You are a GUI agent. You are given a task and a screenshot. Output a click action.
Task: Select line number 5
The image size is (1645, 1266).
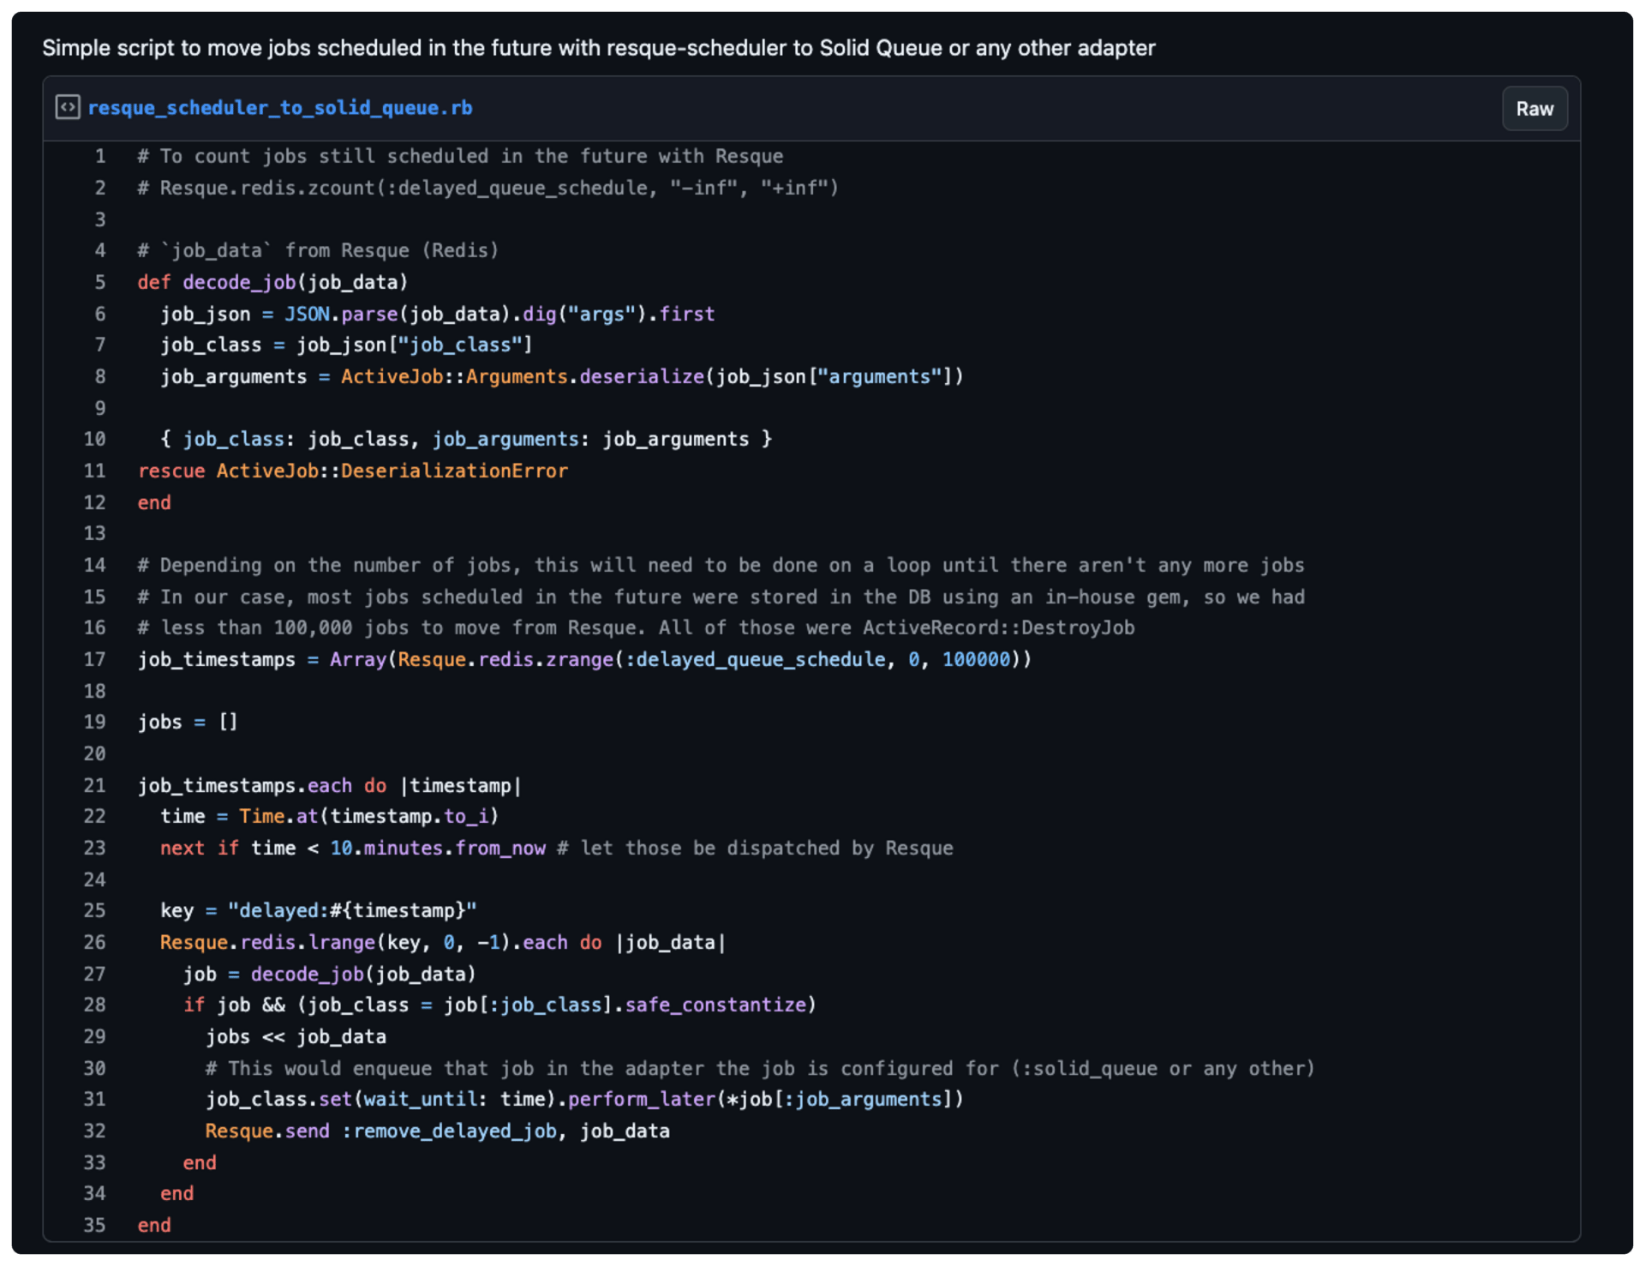point(100,283)
